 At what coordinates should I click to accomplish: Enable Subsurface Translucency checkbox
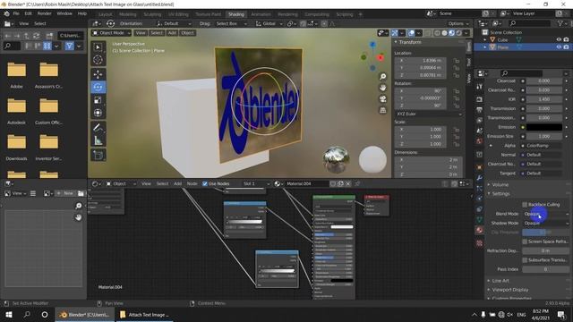[x=525, y=260]
